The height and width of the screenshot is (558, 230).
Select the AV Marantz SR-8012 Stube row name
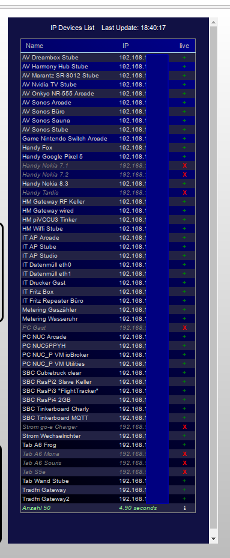click(x=61, y=76)
